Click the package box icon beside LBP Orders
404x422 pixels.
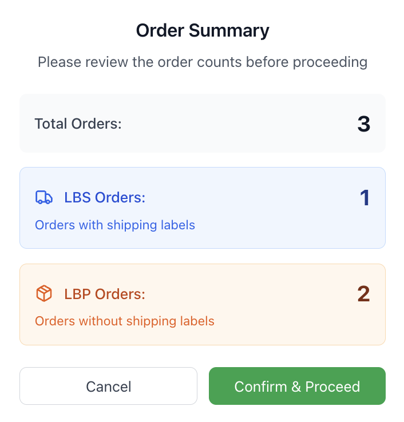point(43,294)
